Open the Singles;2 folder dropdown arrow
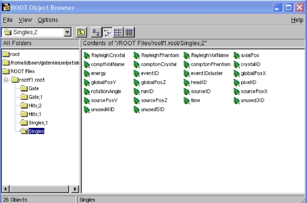This screenshot has width=307, height=203. click(x=67, y=32)
